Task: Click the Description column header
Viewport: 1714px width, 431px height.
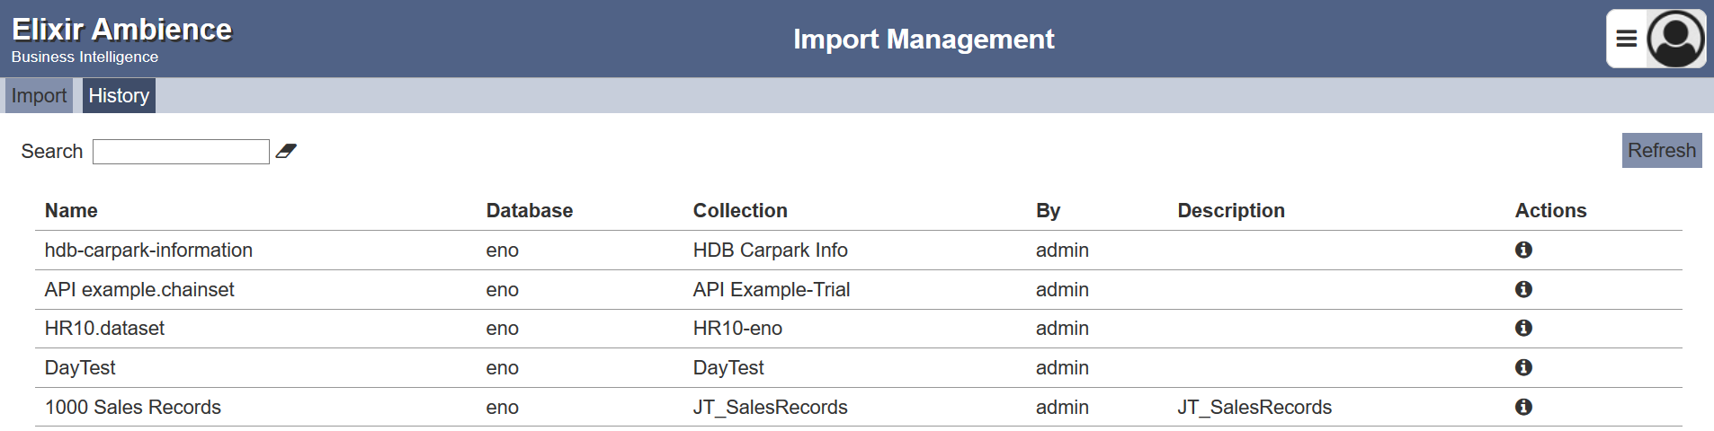Action: pyautogui.click(x=1231, y=210)
